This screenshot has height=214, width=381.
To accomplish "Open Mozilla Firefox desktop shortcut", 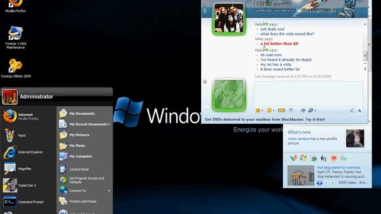I will (15, 7).
